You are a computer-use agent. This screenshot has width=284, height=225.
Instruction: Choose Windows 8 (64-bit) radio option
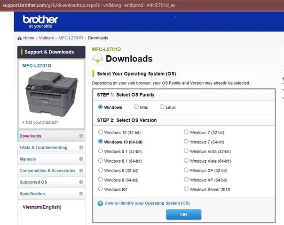coord(100,180)
